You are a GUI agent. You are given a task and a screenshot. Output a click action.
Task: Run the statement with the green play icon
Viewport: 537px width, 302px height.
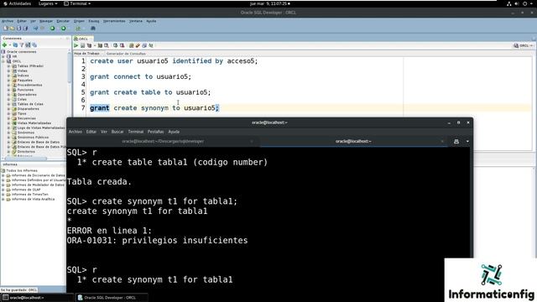tap(76, 45)
